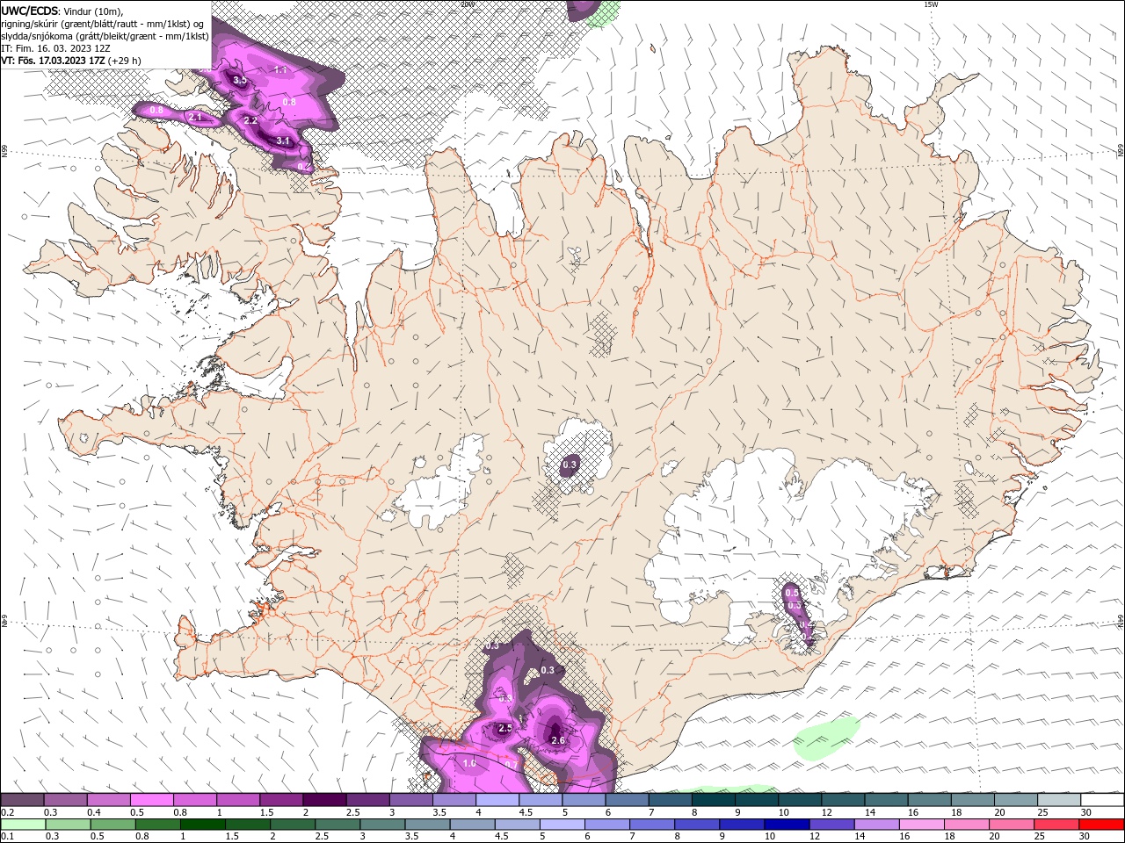Screen dimensions: 1125x843
Task: Click the pale gray swatch labeled 25, upper row
Action: [x=1058, y=800]
